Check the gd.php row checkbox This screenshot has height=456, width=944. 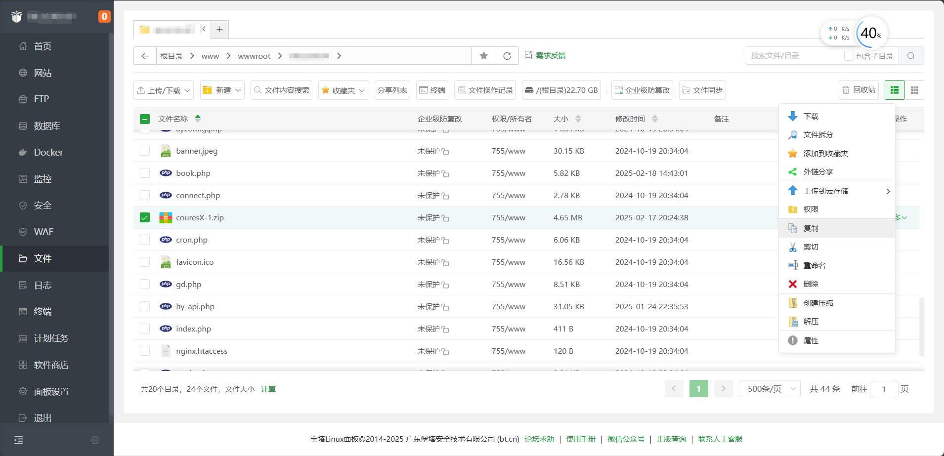145,284
